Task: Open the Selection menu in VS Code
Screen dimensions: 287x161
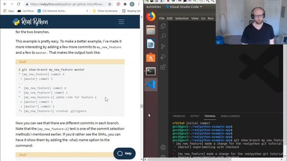Action: pyautogui.click(x=182, y=18)
